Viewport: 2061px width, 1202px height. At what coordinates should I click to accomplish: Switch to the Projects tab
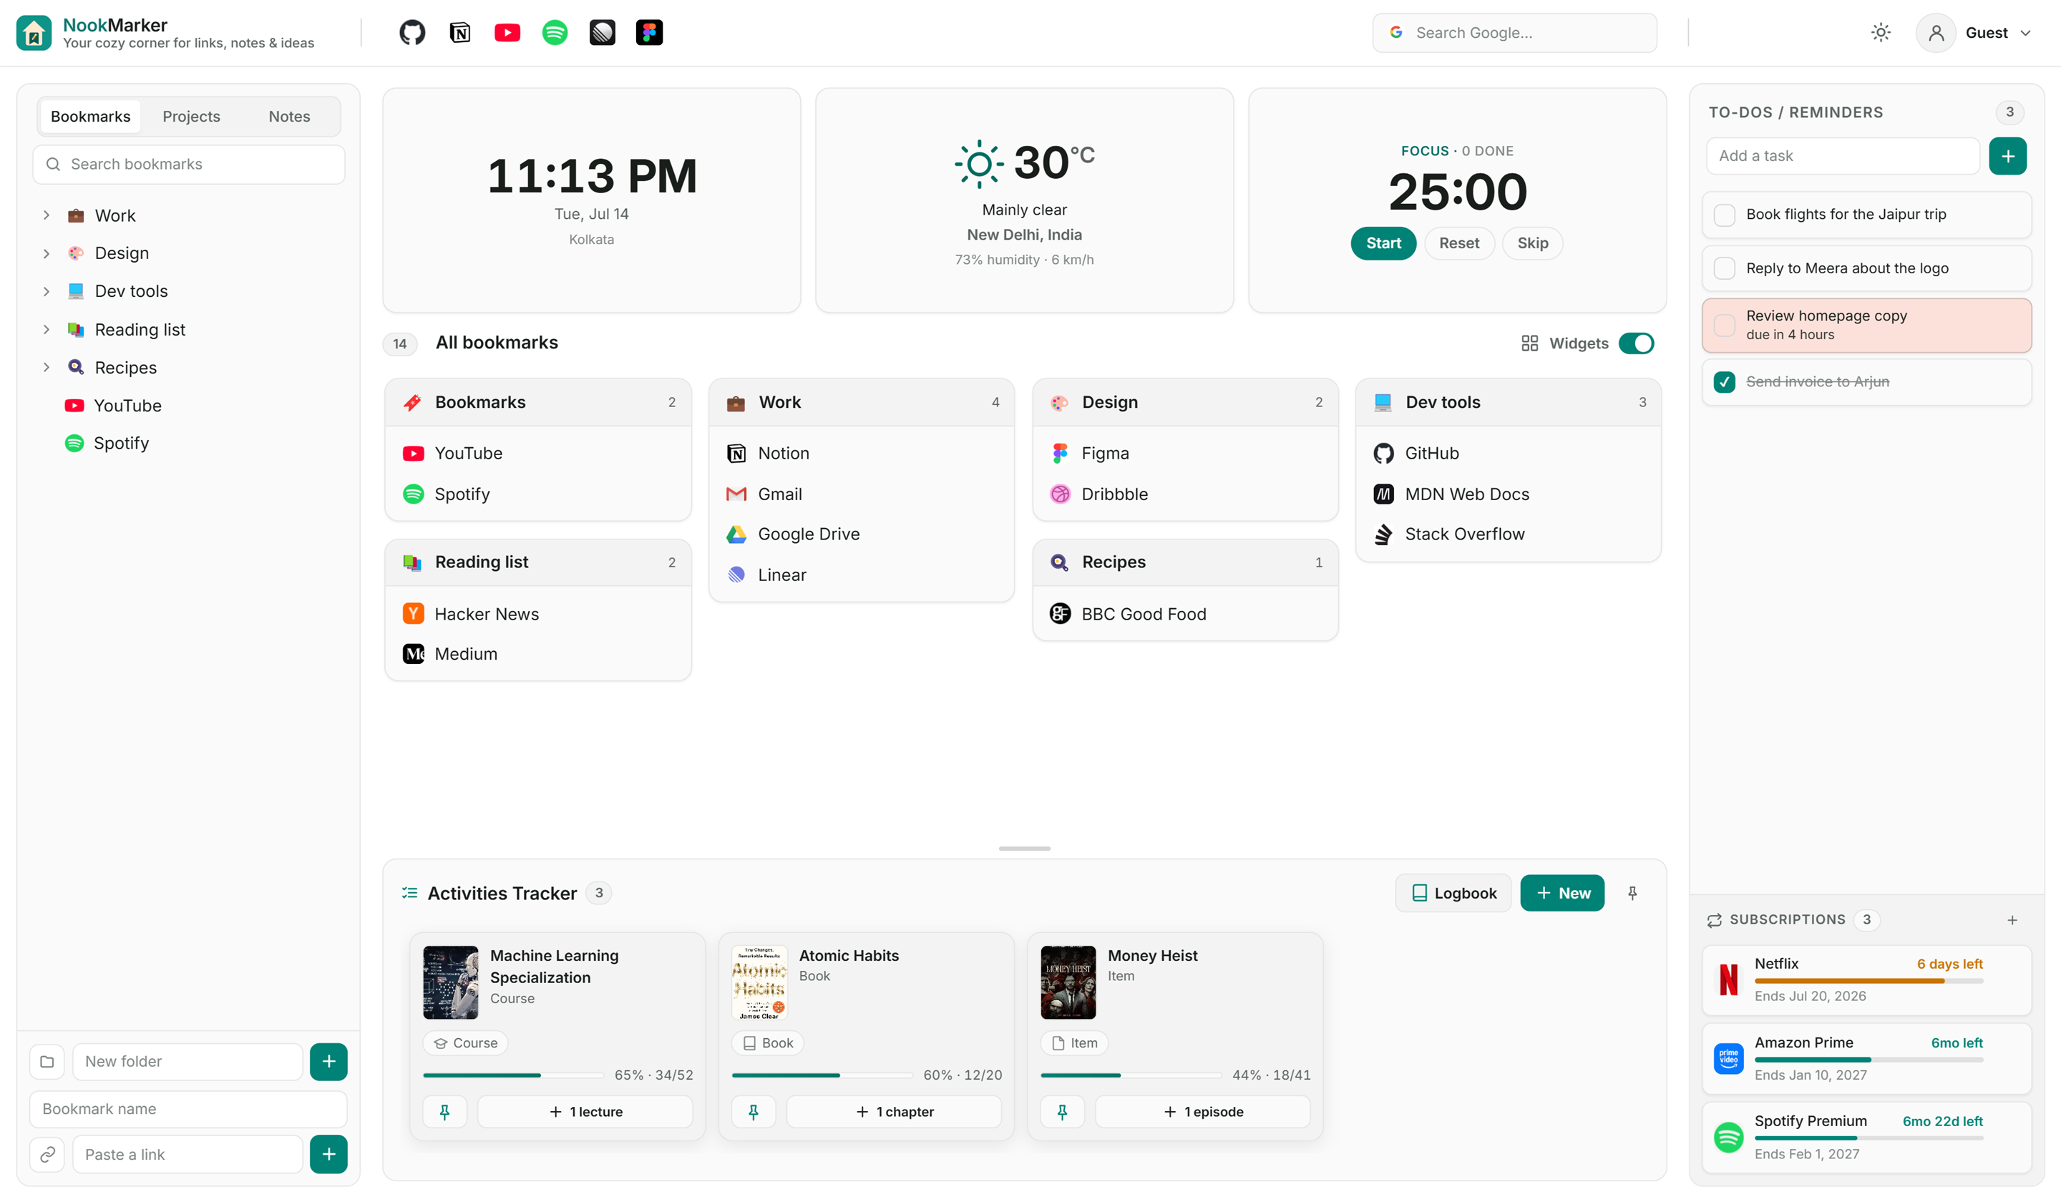(191, 116)
